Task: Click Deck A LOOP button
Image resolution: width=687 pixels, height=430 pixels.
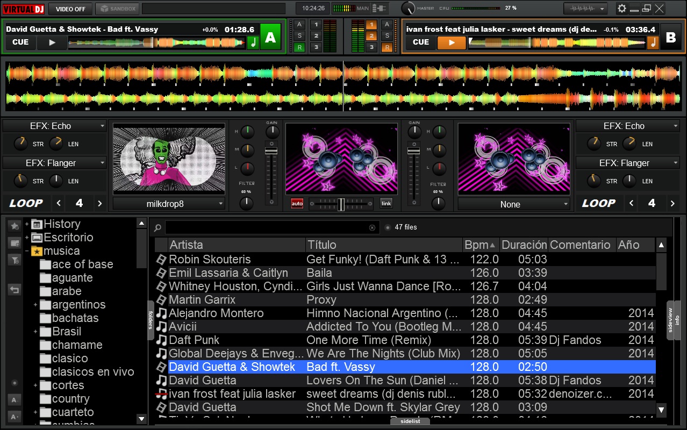Action: 26,204
